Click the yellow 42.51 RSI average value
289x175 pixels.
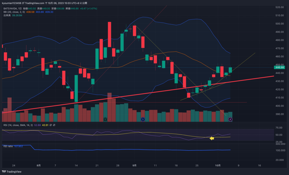[x=45, y=125]
